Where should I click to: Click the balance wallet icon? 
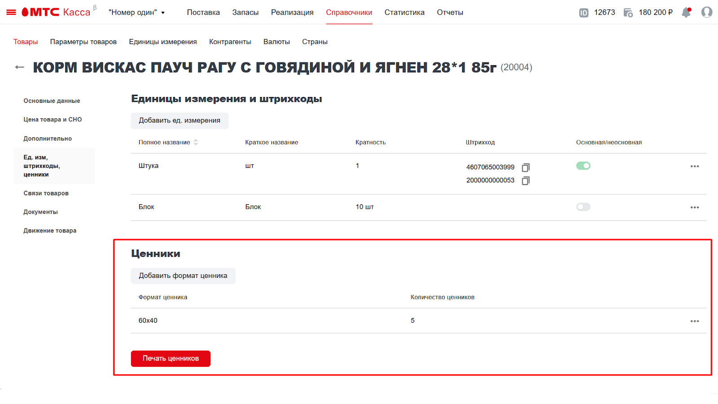628,13
